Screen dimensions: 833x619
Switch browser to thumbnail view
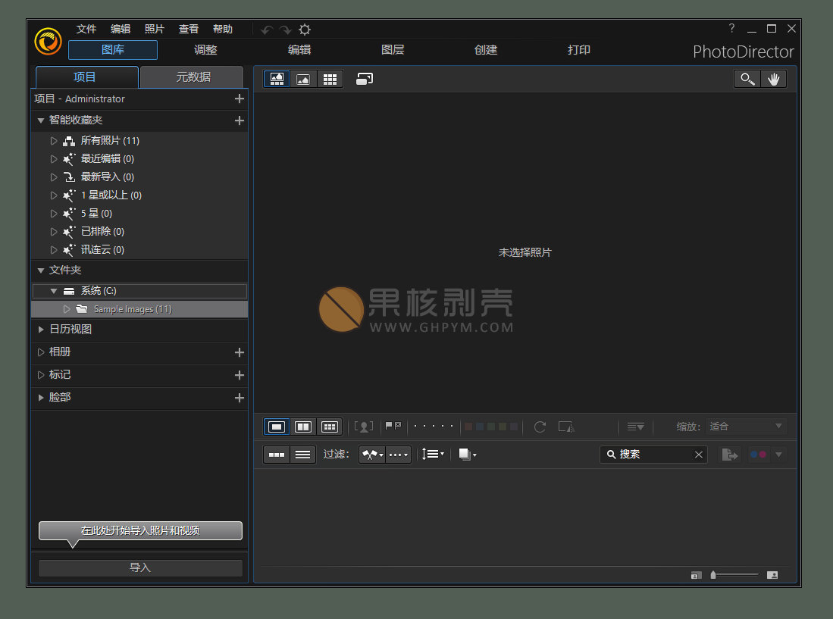coord(277,455)
